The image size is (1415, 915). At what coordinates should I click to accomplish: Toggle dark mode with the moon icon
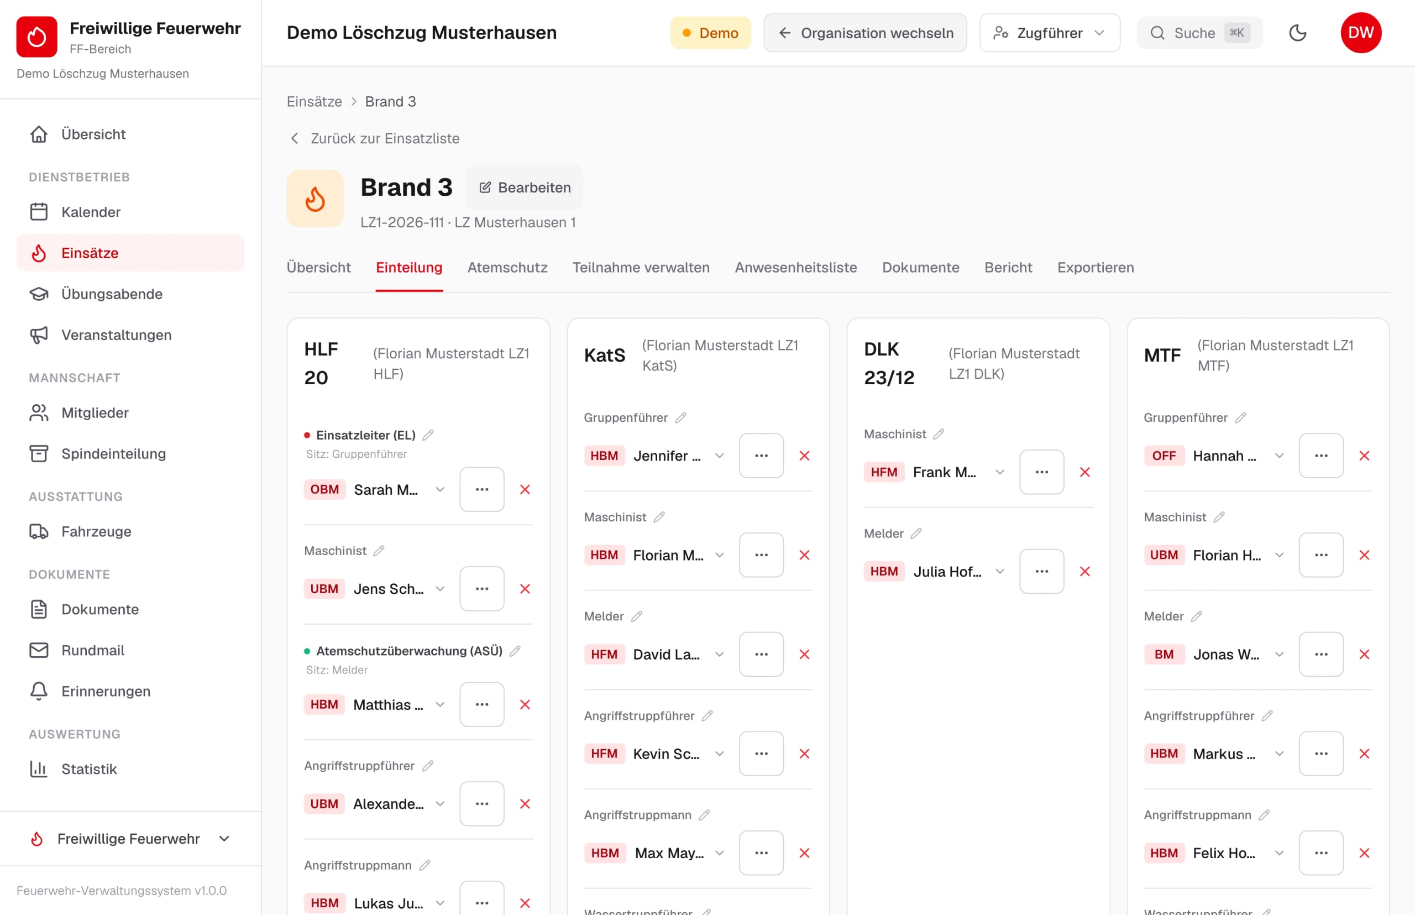coord(1297,33)
